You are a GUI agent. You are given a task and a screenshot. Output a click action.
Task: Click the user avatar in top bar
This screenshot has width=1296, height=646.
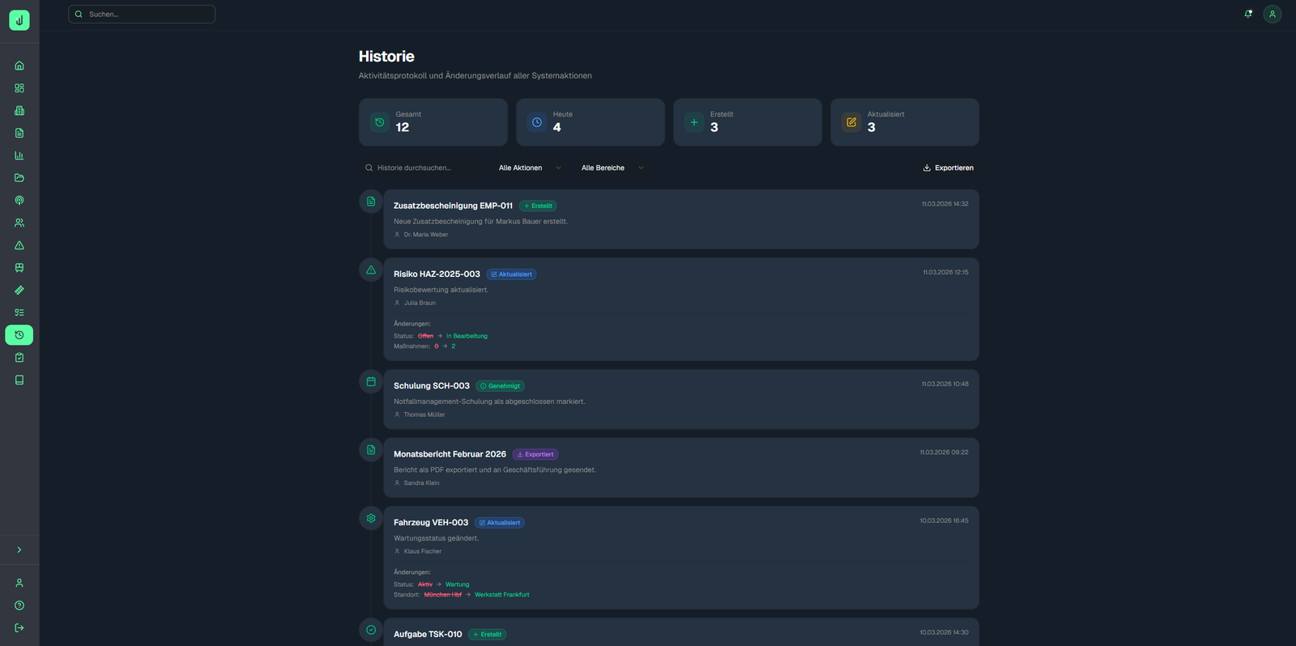pos(1273,14)
